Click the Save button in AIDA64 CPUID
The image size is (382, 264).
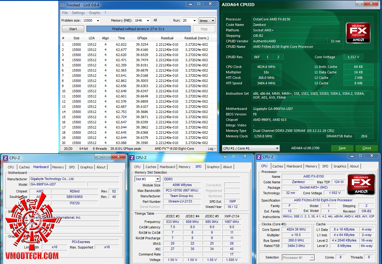[x=342, y=148]
